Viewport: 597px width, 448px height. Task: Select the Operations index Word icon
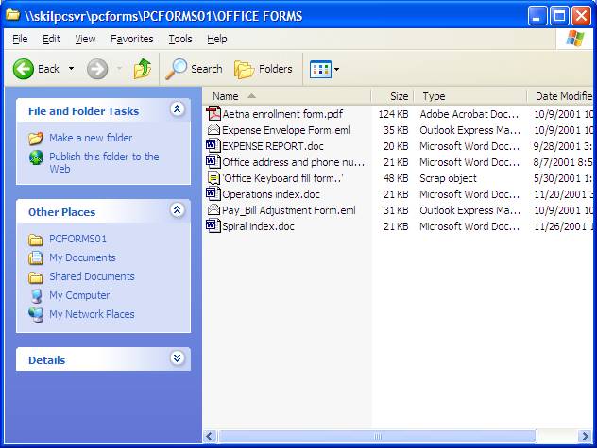click(x=213, y=194)
